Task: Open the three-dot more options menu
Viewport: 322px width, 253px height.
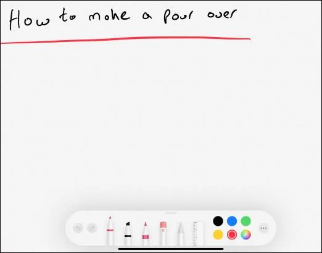Action: tap(263, 228)
